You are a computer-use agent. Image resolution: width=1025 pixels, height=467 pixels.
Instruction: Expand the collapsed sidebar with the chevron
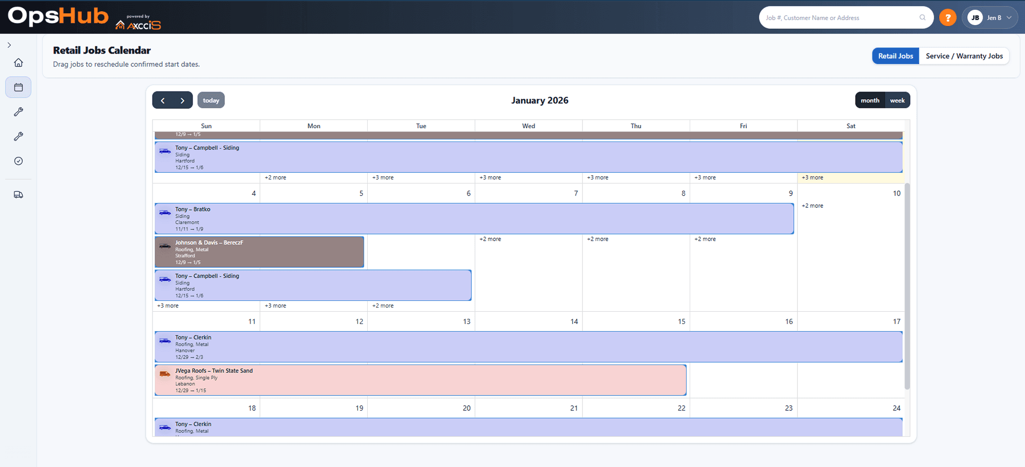pyautogui.click(x=9, y=45)
